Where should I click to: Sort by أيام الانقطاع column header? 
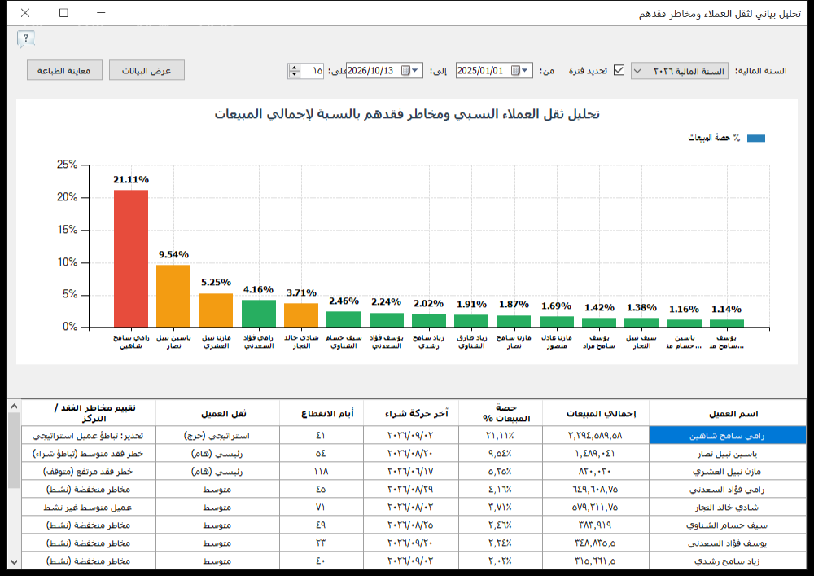tap(322, 413)
